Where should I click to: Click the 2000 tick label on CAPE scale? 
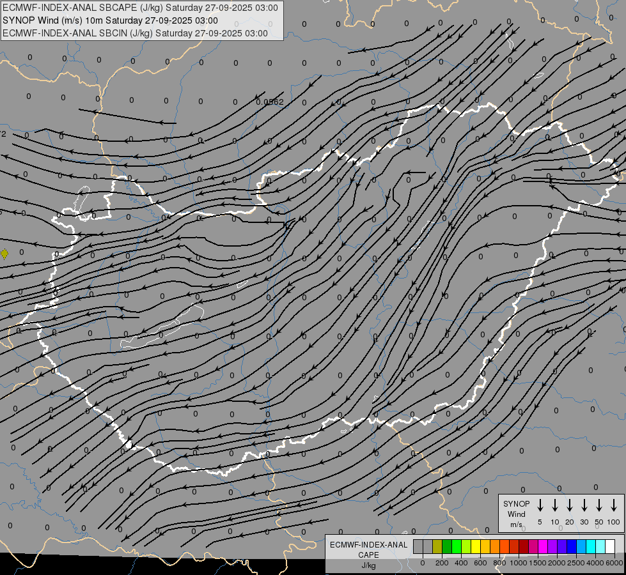557,563
